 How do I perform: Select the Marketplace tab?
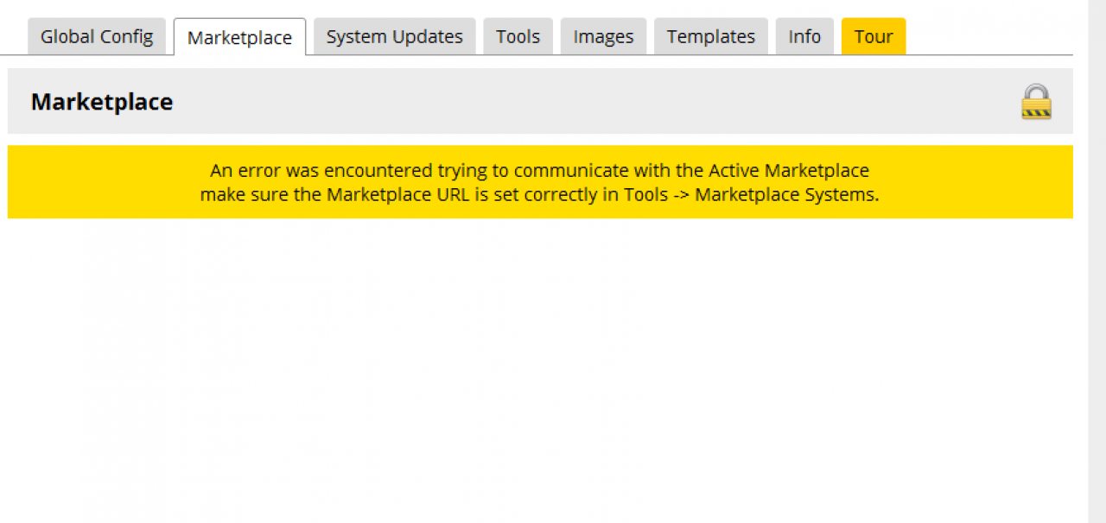click(239, 38)
